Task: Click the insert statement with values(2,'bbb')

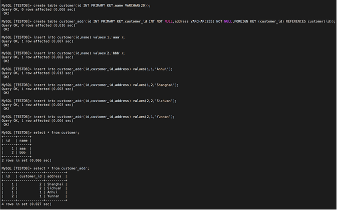Action: tap(79, 53)
